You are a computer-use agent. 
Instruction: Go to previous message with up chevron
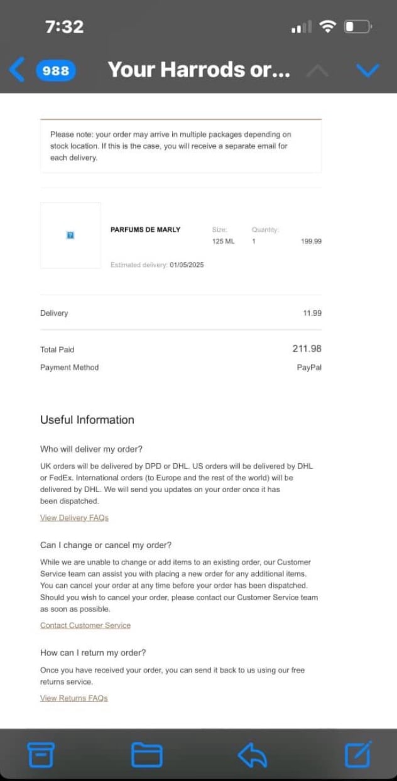317,70
